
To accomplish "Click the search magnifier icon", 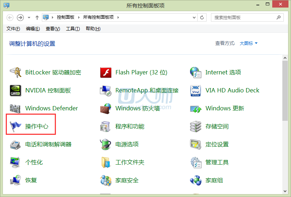I will (x=278, y=17).
